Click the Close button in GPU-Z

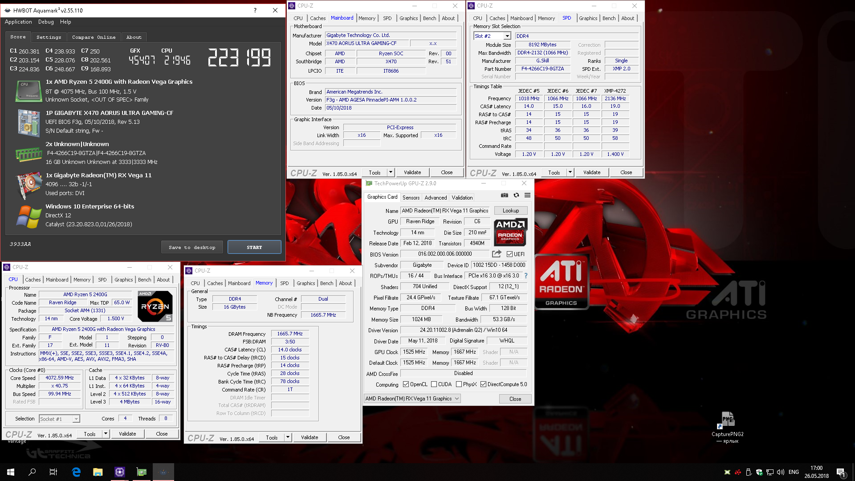point(515,399)
